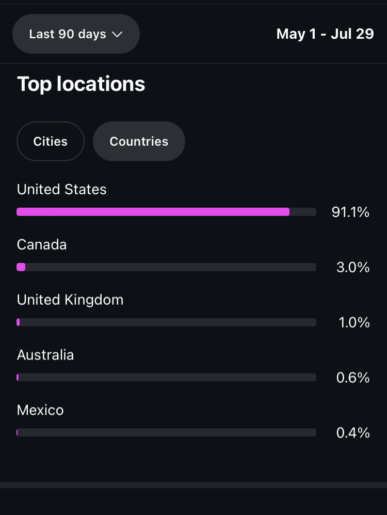Click the United Kingdom percentage bar
Screen dimensions: 387x515
point(166,322)
